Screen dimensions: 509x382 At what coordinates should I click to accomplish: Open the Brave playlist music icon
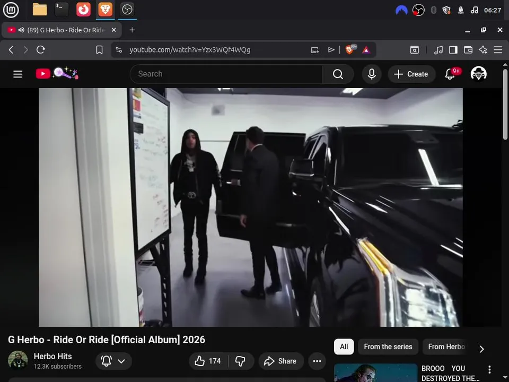[x=438, y=50]
